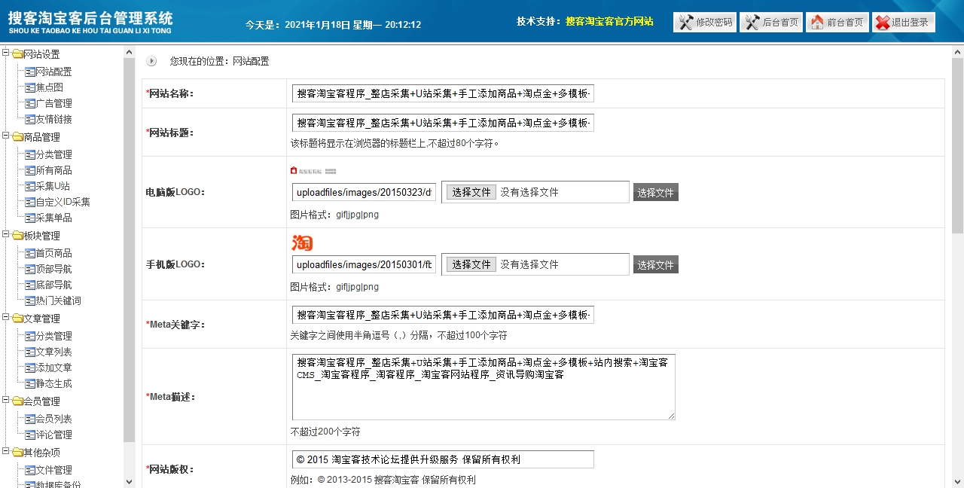Click the page icon next to 采集单品
The width and height of the screenshot is (964, 488).
30,218
